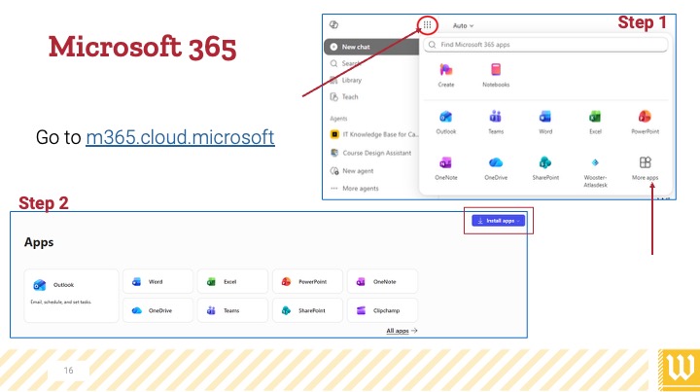Click the Find Microsoft 365 apps field

click(x=545, y=45)
